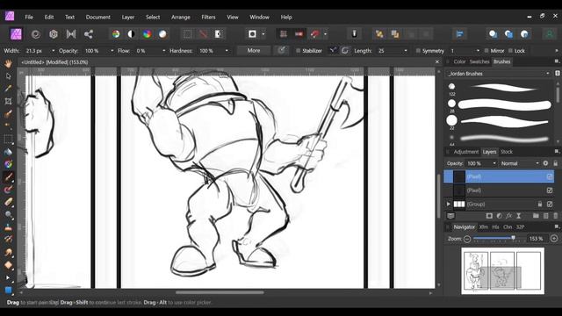
Task: Enable the Mirror checkbox
Action: click(x=486, y=51)
